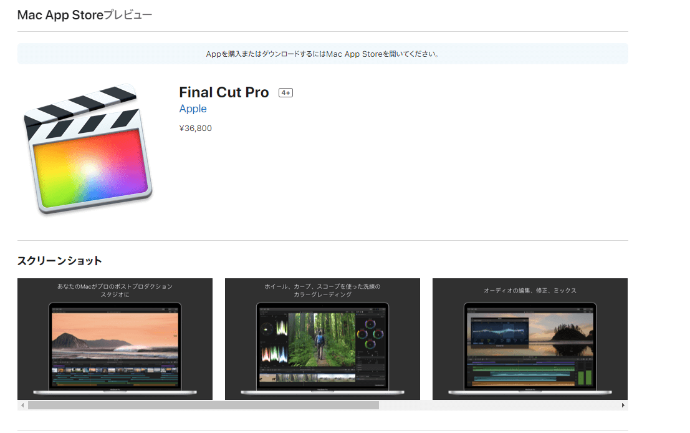Open the ocean wave post-production screenshot

tap(115, 339)
